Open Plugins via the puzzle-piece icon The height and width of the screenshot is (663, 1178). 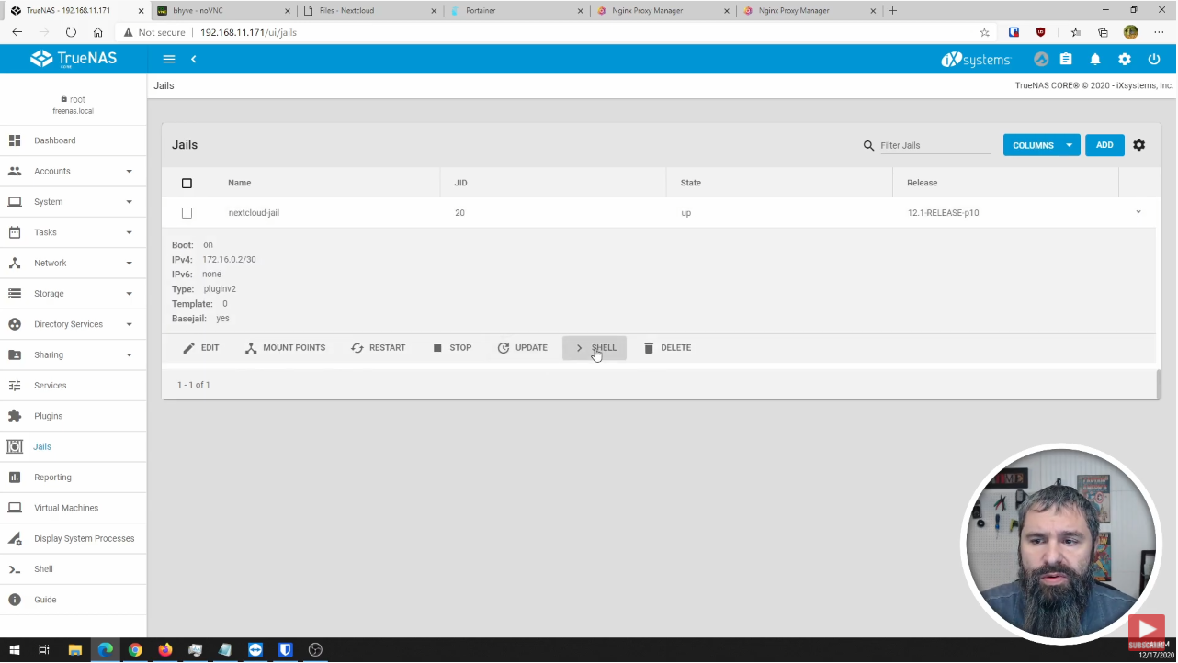15,416
